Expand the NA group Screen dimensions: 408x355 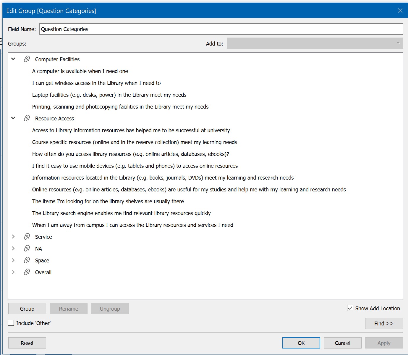13,248
